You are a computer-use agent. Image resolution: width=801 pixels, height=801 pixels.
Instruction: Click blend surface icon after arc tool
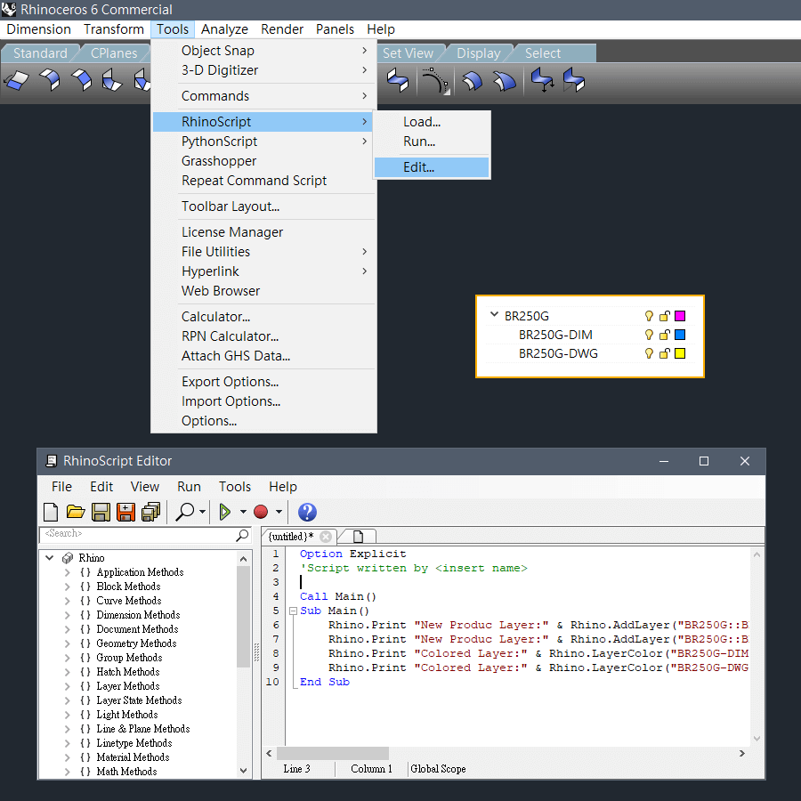point(473,81)
